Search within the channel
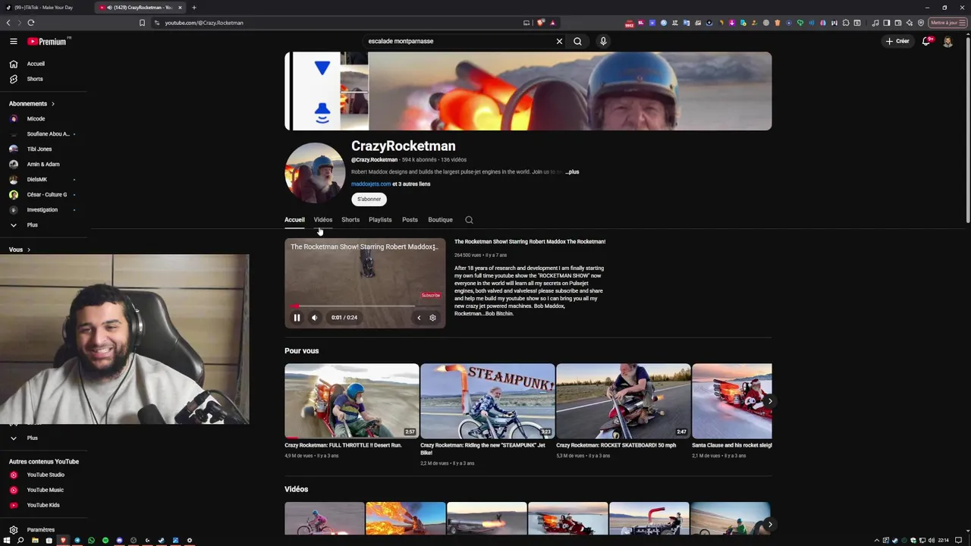This screenshot has width=971, height=546. pyautogui.click(x=469, y=220)
